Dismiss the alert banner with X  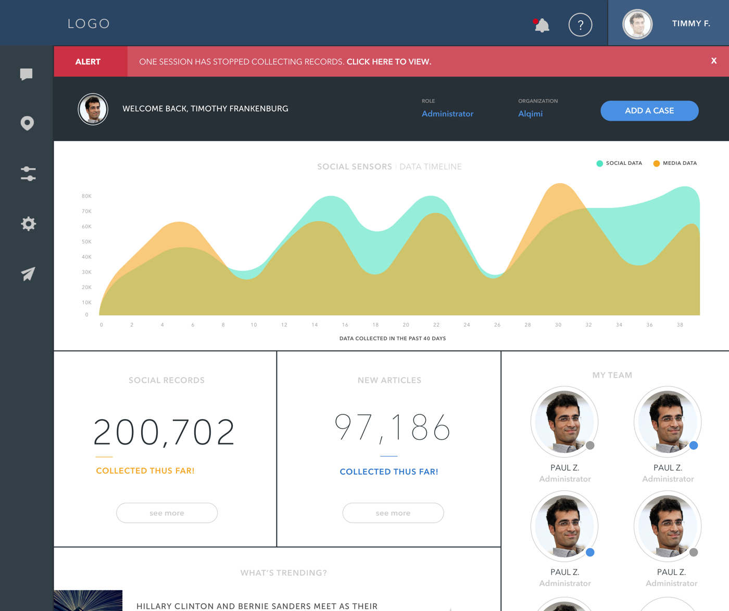click(x=714, y=61)
